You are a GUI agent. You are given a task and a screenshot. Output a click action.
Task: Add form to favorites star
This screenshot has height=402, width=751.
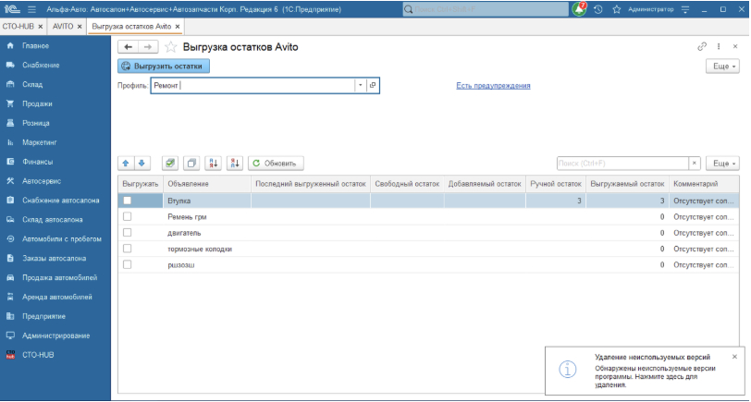[x=170, y=47]
